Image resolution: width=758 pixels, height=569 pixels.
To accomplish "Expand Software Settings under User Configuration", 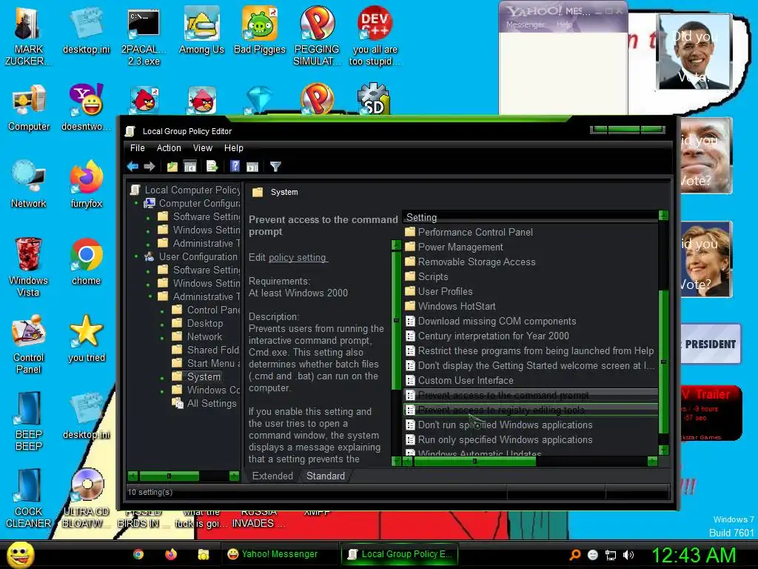I will [x=148, y=270].
